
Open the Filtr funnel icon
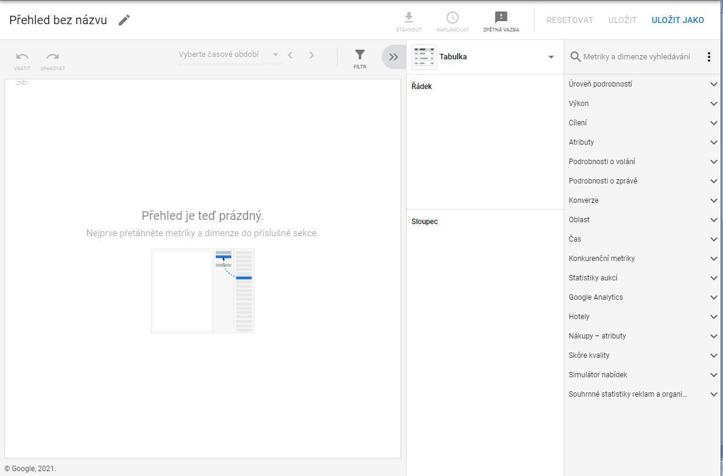pyautogui.click(x=359, y=55)
